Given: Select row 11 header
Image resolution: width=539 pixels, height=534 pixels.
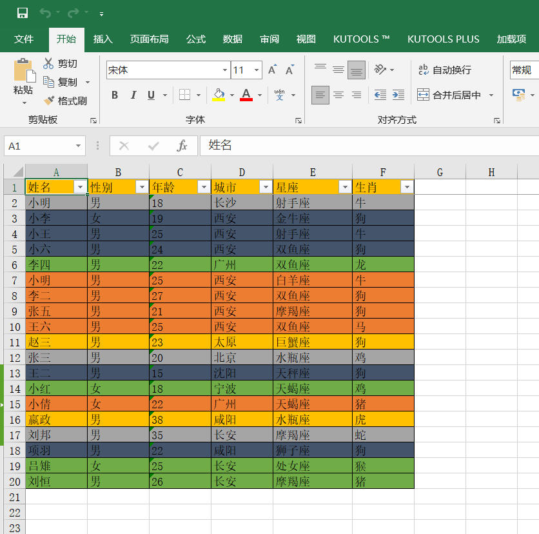Looking at the screenshot, I should pyautogui.click(x=14, y=342).
